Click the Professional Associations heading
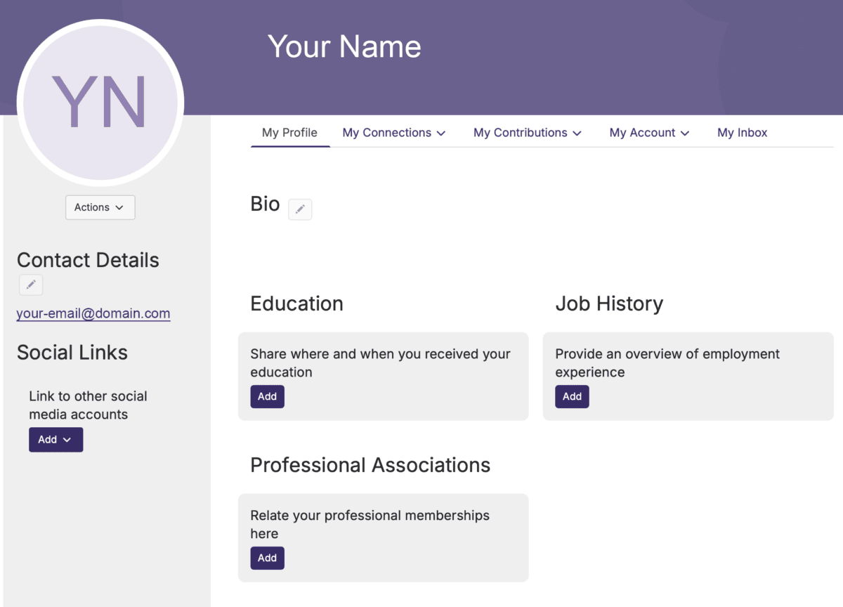The width and height of the screenshot is (843, 607). tap(370, 465)
